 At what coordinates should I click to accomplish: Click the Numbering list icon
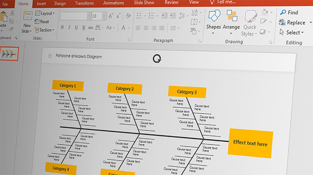click(151, 16)
